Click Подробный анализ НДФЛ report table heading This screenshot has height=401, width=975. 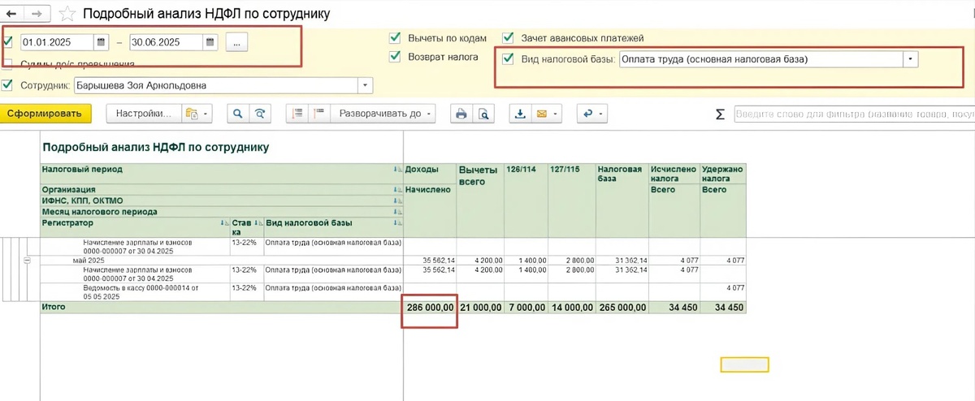tap(155, 148)
